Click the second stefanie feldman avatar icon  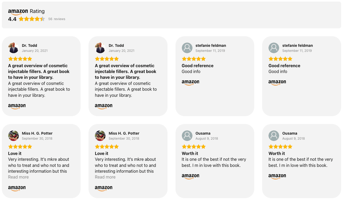[274, 48]
